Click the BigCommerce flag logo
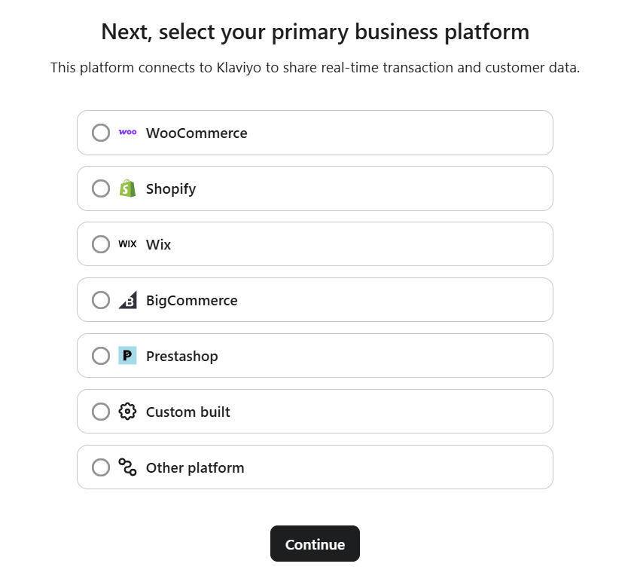 tap(127, 300)
